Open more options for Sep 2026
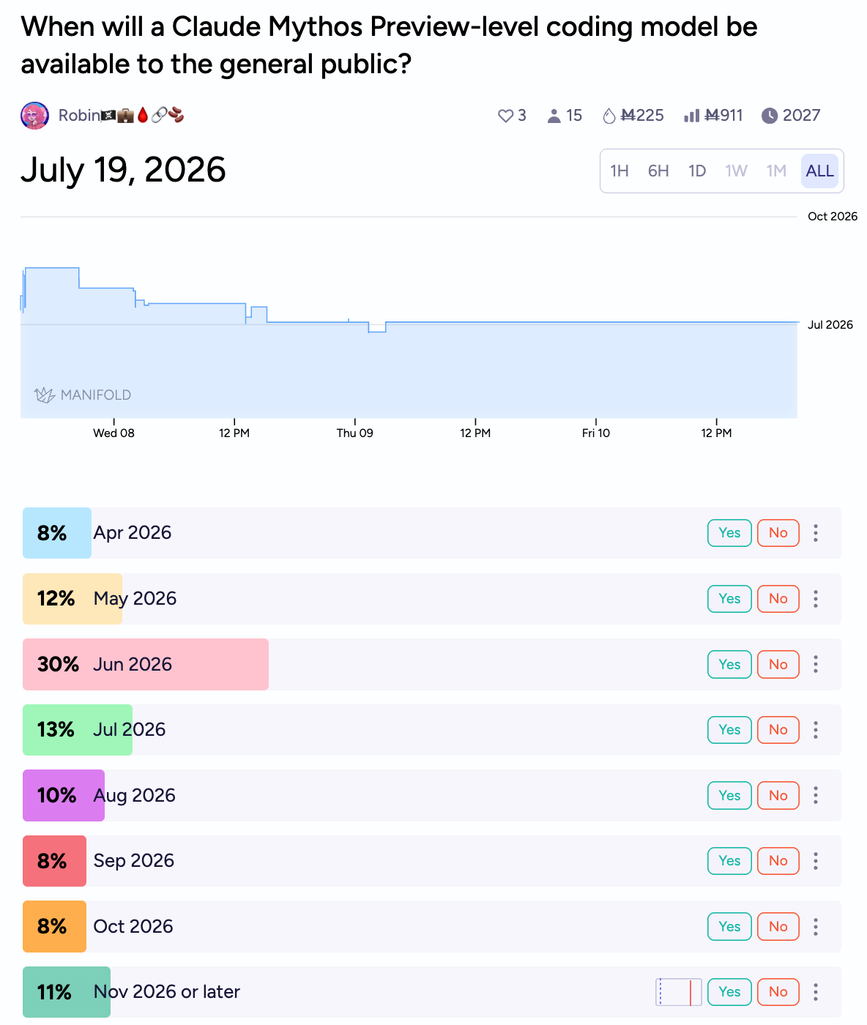The height and width of the screenshot is (1025, 867). pos(816,861)
